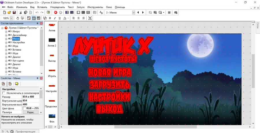
Task: Toggle the snap-to-grid toolbar button
Action: pyautogui.click(x=38, y=18)
